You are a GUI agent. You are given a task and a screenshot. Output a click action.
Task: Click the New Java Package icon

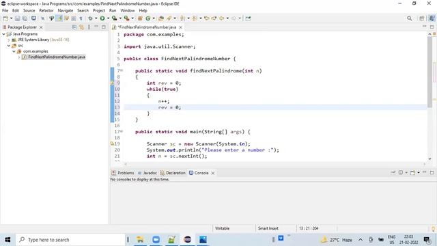tap(140, 18)
